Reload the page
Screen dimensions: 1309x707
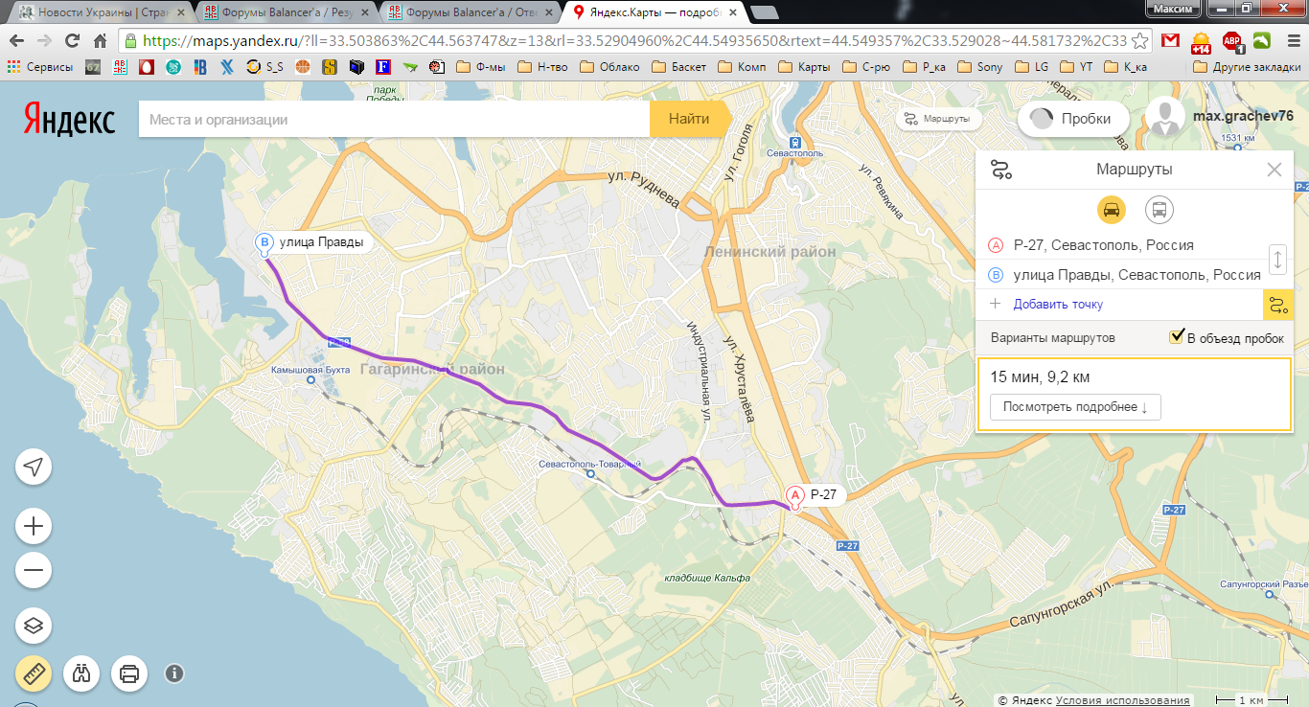pyautogui.click(x=72, y=40)
